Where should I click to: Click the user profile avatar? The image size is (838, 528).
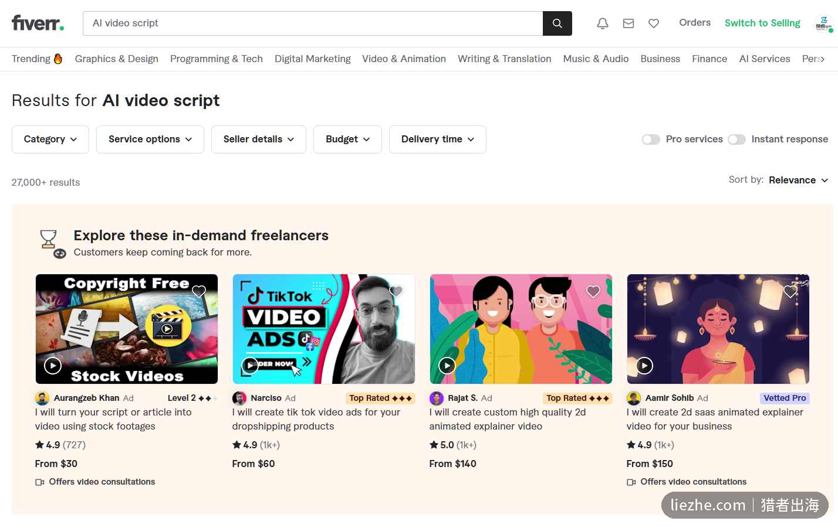click(x=823, y=23)
